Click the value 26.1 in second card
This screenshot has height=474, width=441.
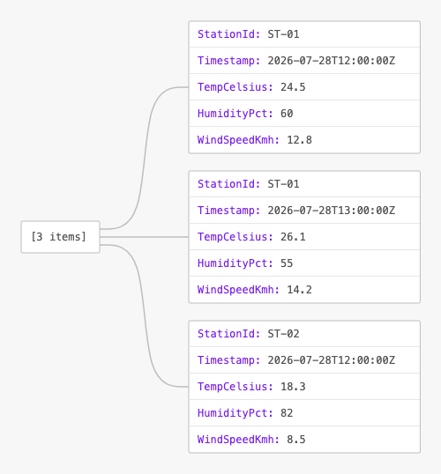click(293, 237)
